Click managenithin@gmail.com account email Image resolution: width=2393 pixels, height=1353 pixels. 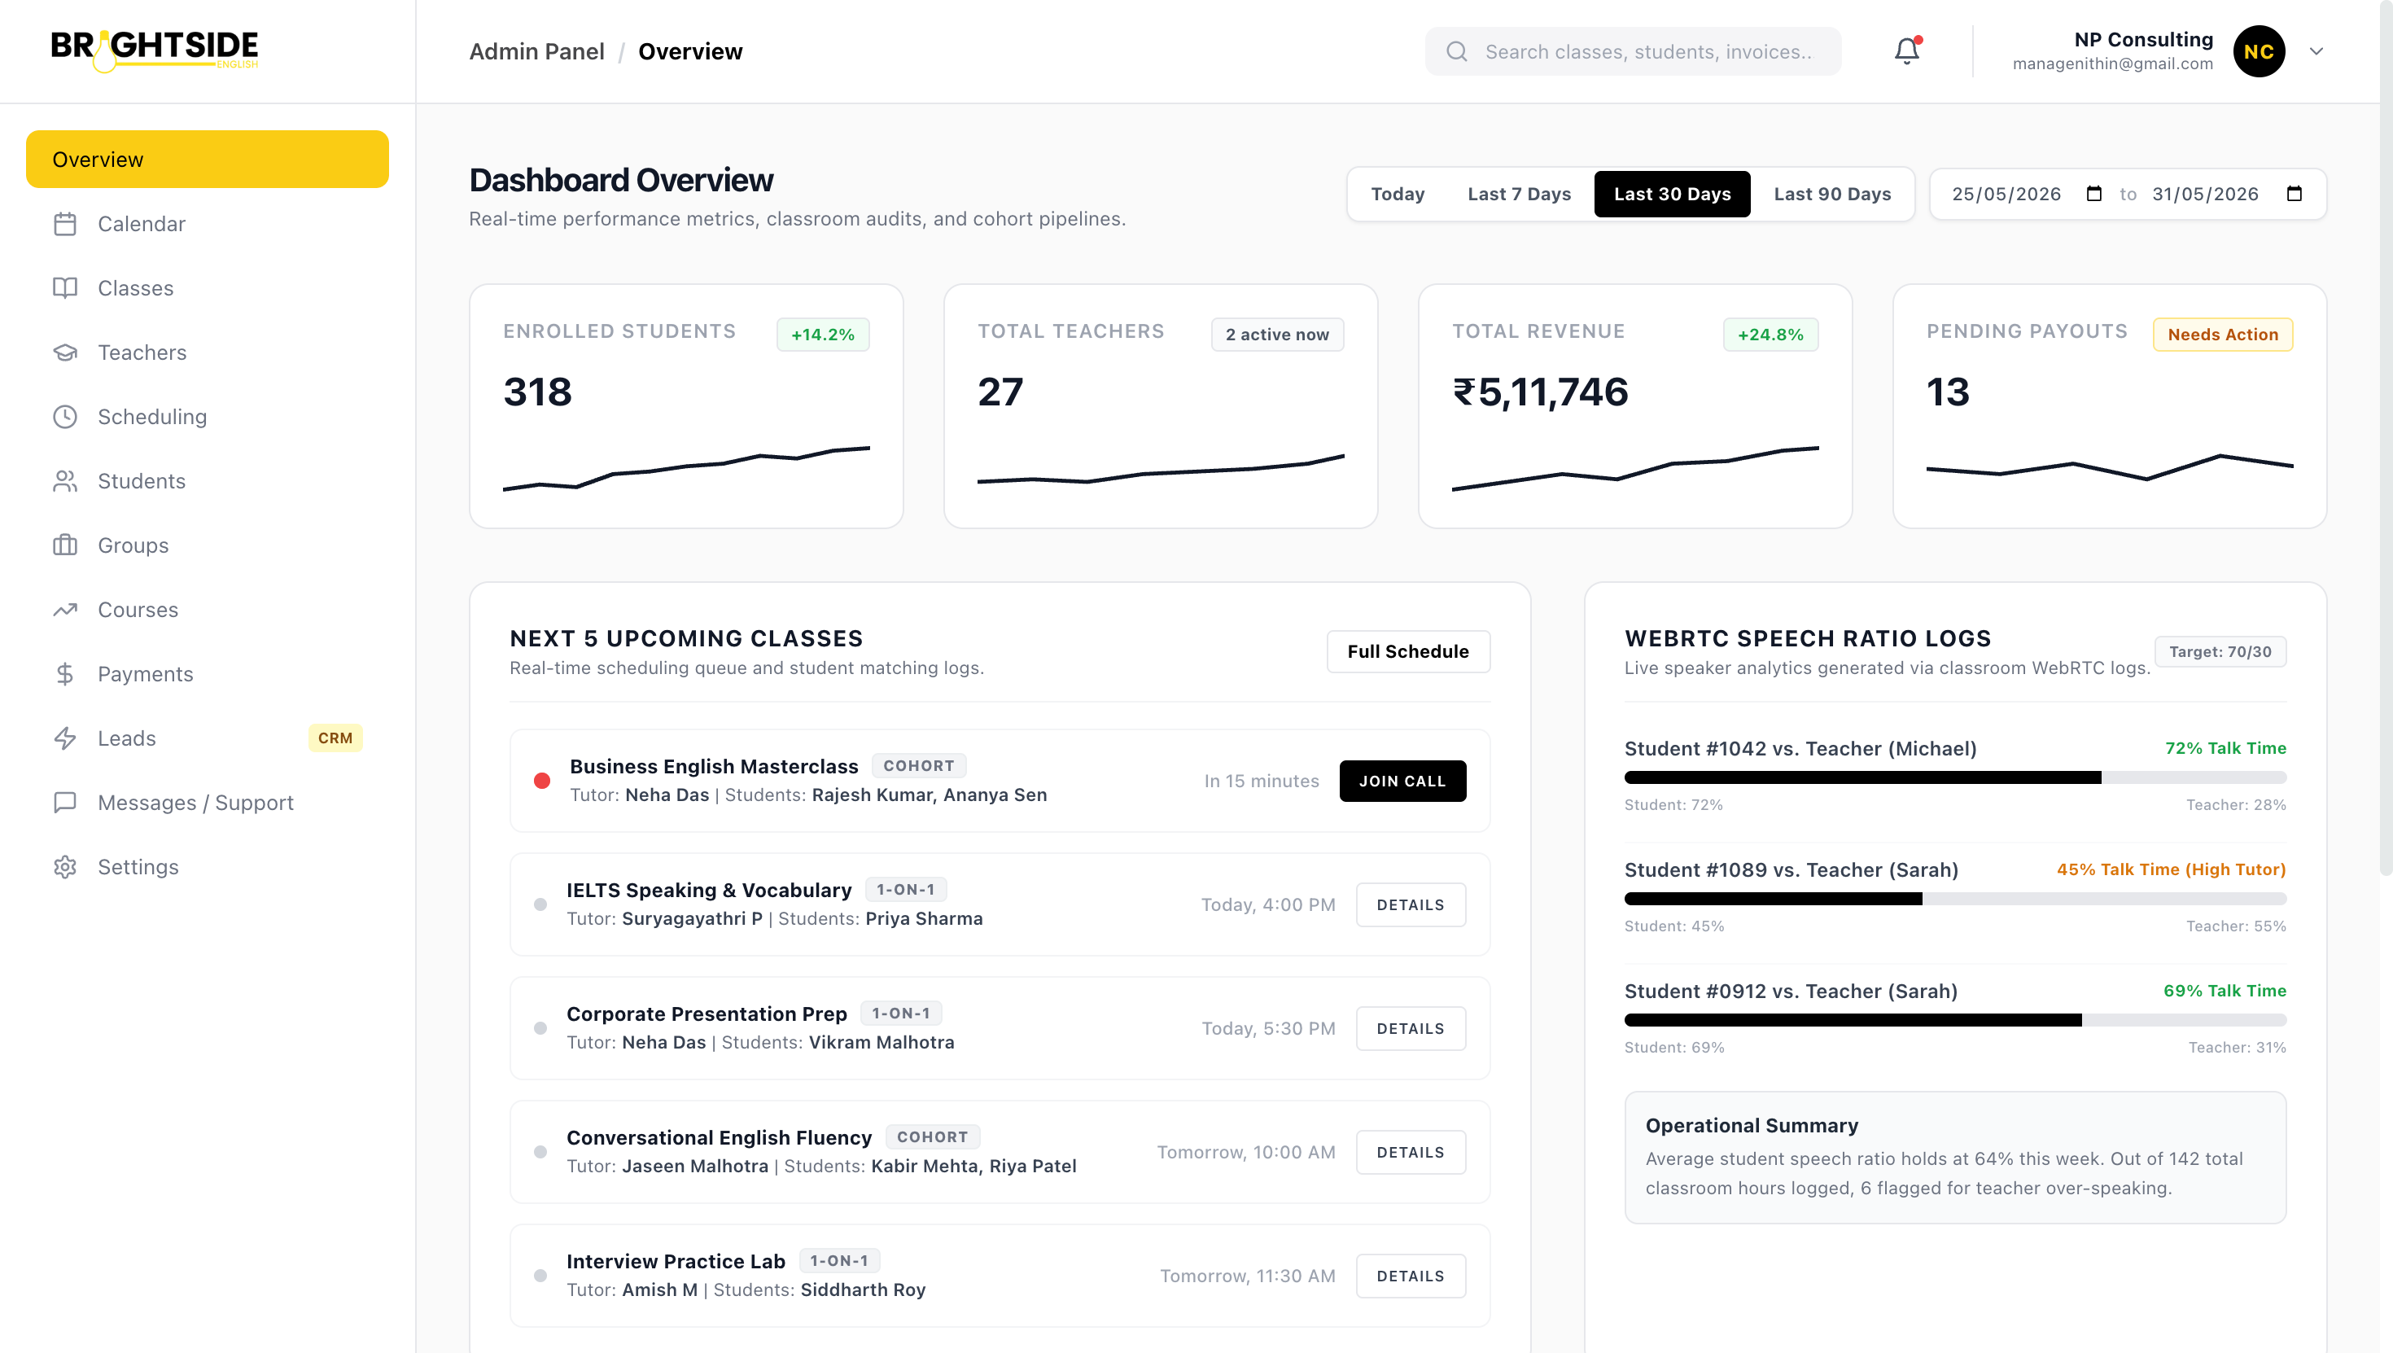tap(2112, 64)
